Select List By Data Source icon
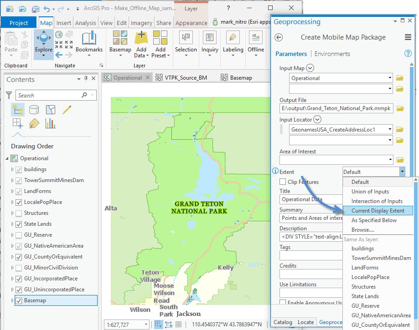Screen dimensions: 419x330 [x=34, y=110]
